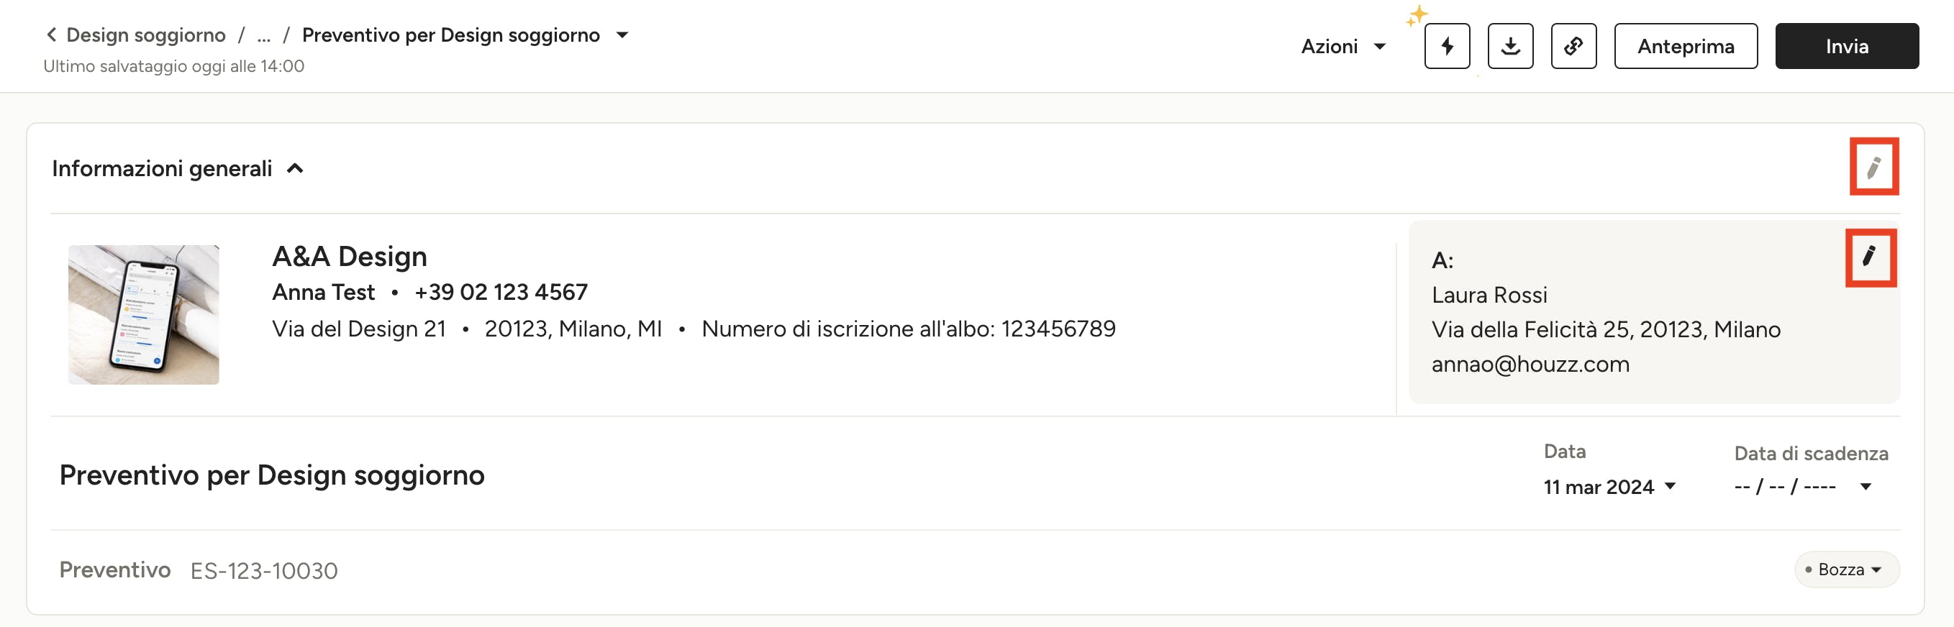Click the sparkle icon above lightning button

(1416, 15)
